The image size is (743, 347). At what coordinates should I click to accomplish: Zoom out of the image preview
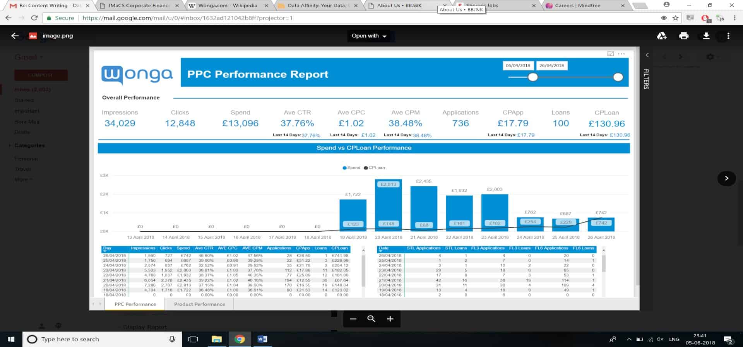pos(353,319)
